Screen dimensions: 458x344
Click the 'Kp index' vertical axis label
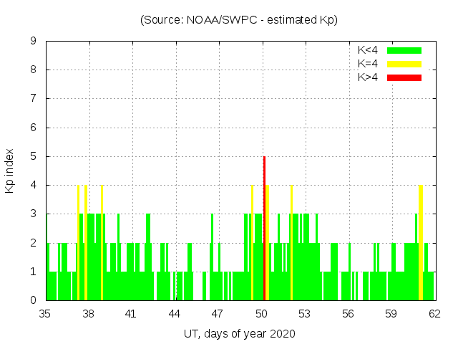[x=10, y=171]
